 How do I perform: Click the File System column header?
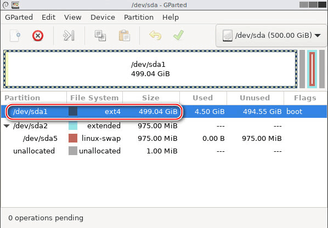click(x=94, y=98)
